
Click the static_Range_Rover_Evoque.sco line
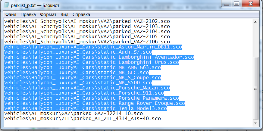click(x=95, y=103)
